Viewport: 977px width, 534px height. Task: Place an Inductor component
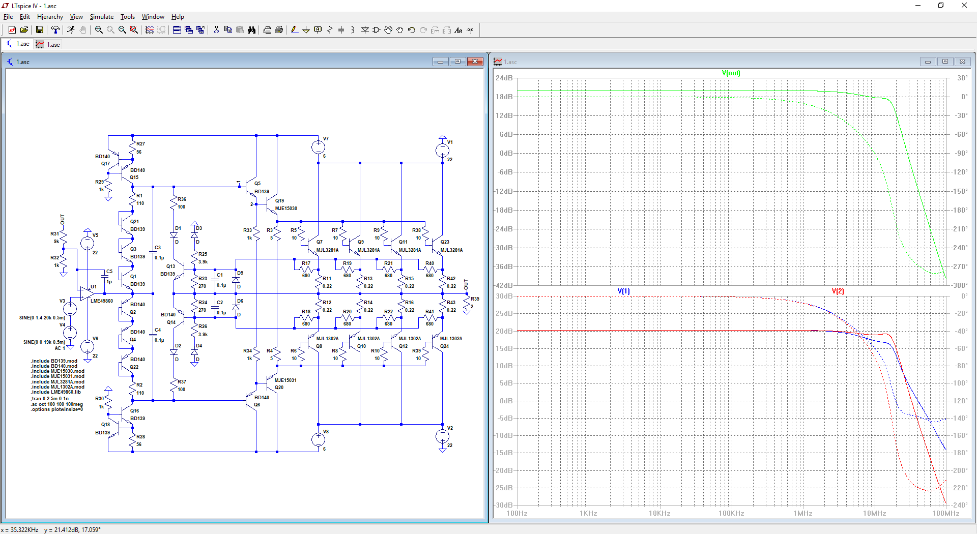(353, 30)
